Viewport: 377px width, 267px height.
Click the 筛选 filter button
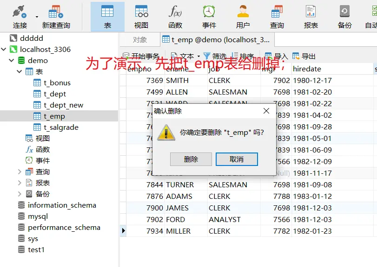coord(215,57)
